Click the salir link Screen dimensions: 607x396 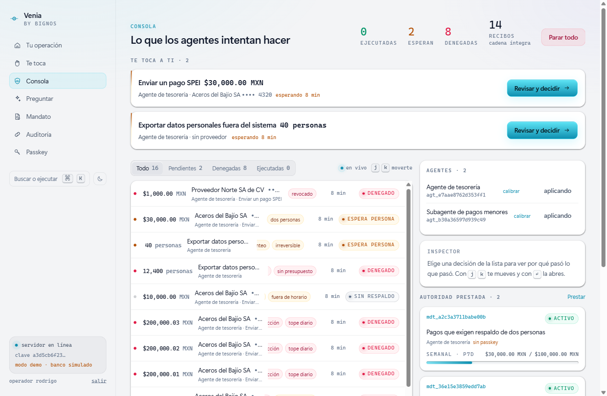[99, 381]
